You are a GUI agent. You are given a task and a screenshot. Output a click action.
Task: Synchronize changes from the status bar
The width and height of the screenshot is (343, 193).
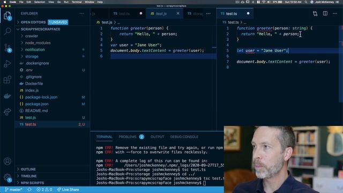click(29, 189)
